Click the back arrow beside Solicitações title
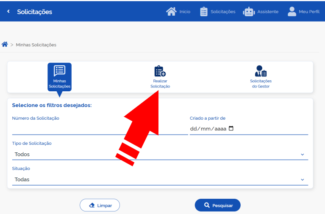325x214 pixels. (x=8, y=11)
